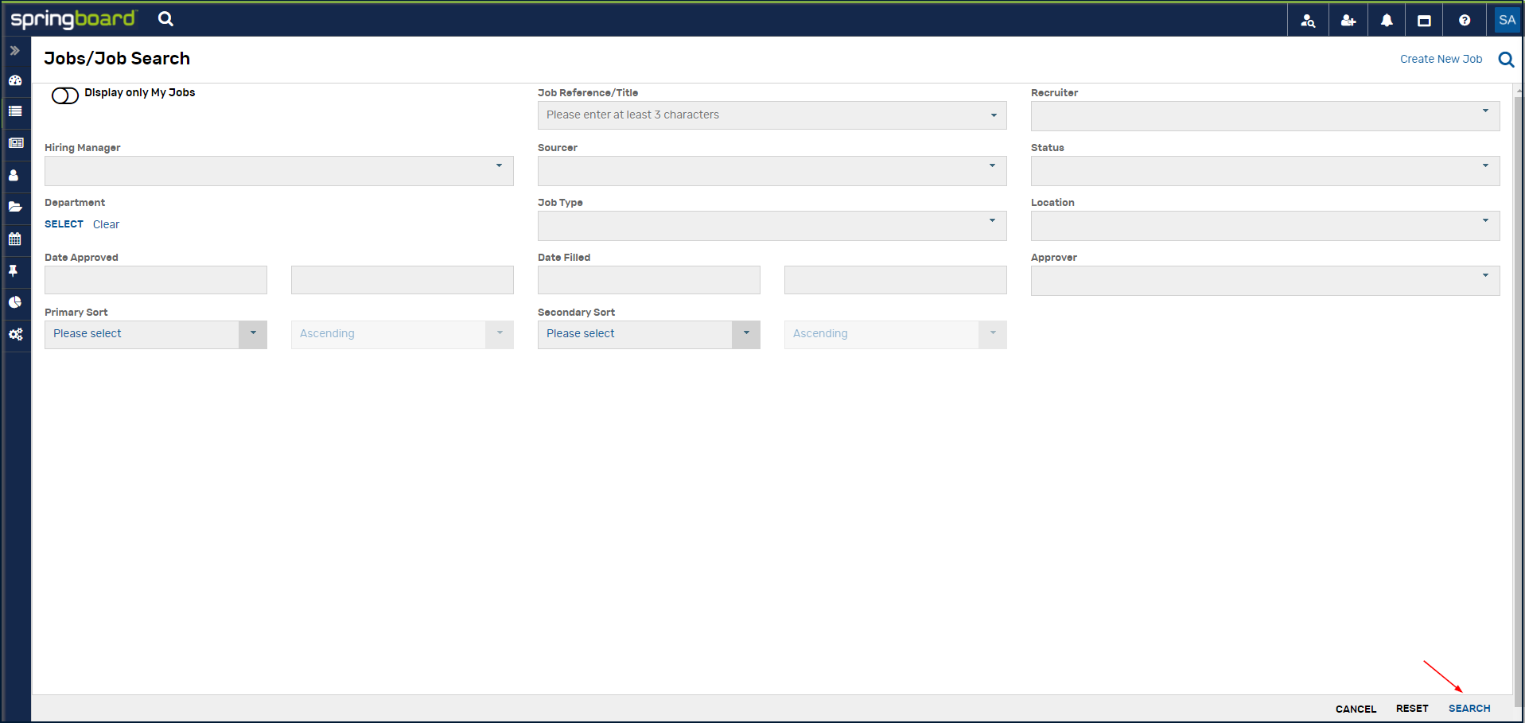The image size is (1525, 723).
Task: Open the dashboard gauge icon in sidebar
Action: 15,80
